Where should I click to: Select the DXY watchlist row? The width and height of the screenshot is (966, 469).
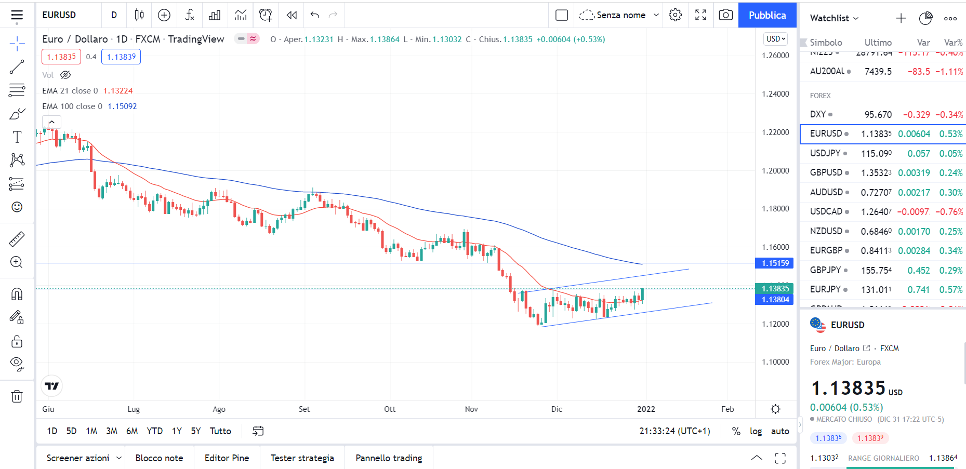[x=883, y=114]
